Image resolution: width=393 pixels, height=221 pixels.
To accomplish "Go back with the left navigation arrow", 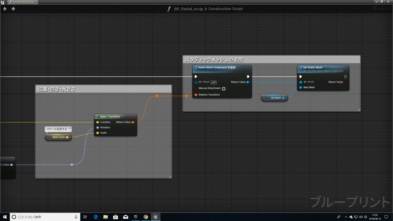I will (x=5, y=9).
